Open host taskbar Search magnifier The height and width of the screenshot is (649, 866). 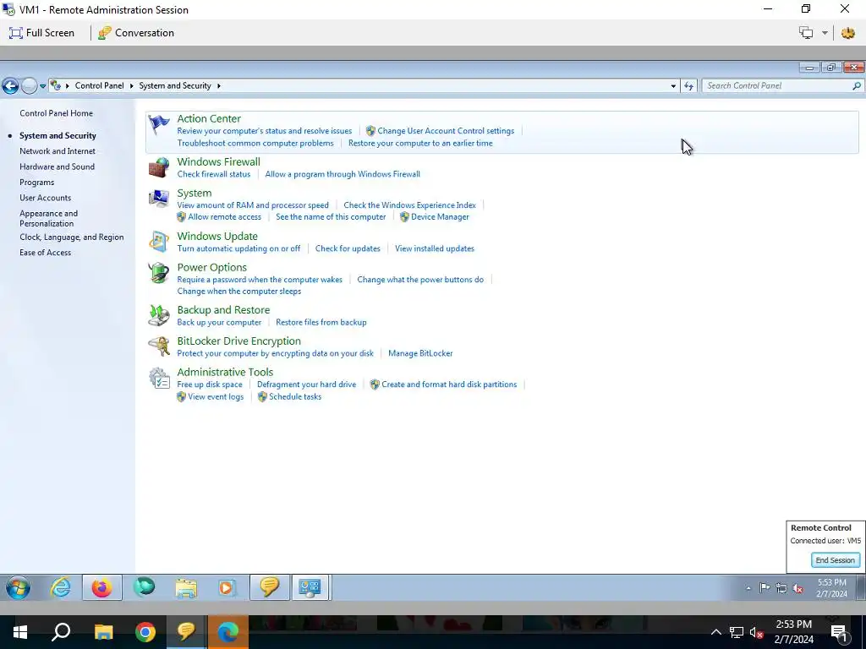(x=61, y=632)
